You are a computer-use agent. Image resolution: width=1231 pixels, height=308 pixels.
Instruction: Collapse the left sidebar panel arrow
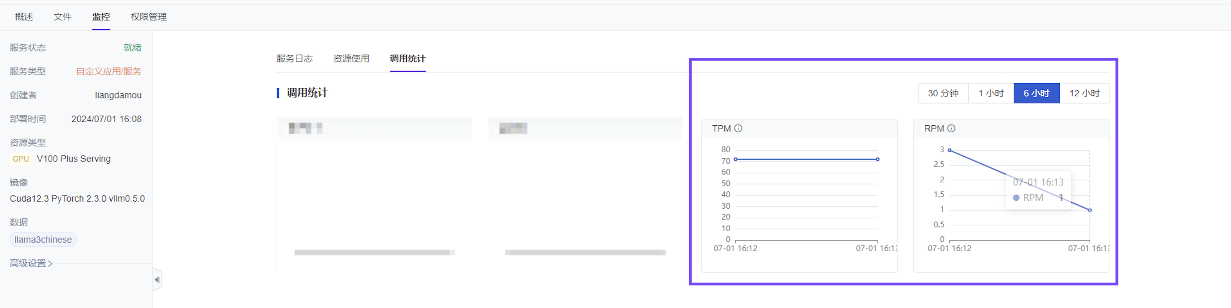157,280
